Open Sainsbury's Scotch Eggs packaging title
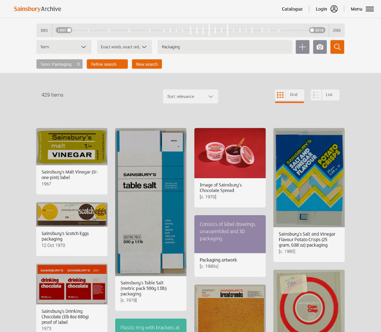 (x=65, y=236)
